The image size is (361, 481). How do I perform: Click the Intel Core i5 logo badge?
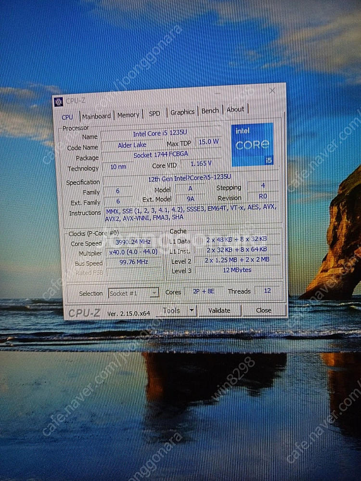click(252, 145)
